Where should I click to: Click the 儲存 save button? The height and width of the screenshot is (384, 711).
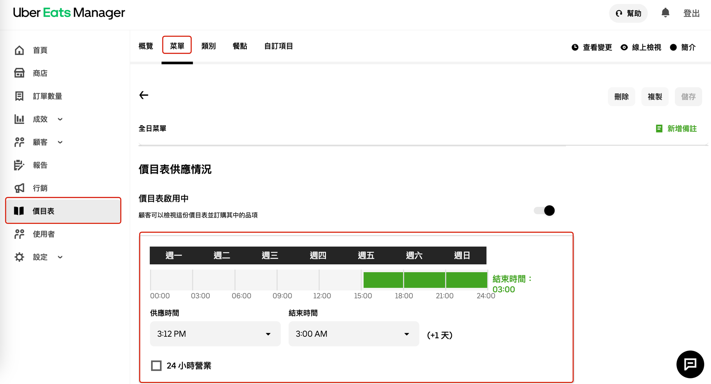coord(688,97)
